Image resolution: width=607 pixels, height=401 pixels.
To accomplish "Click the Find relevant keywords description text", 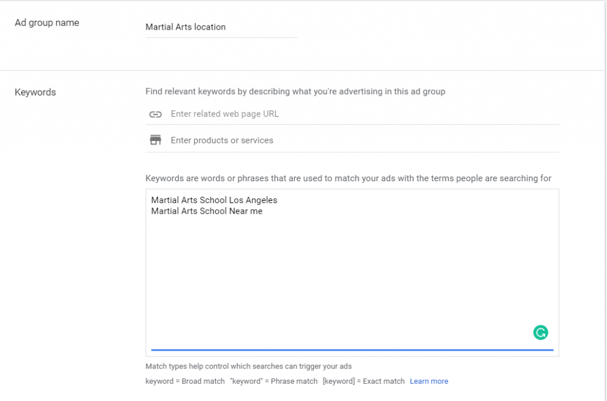I will [x=295, y=92].
